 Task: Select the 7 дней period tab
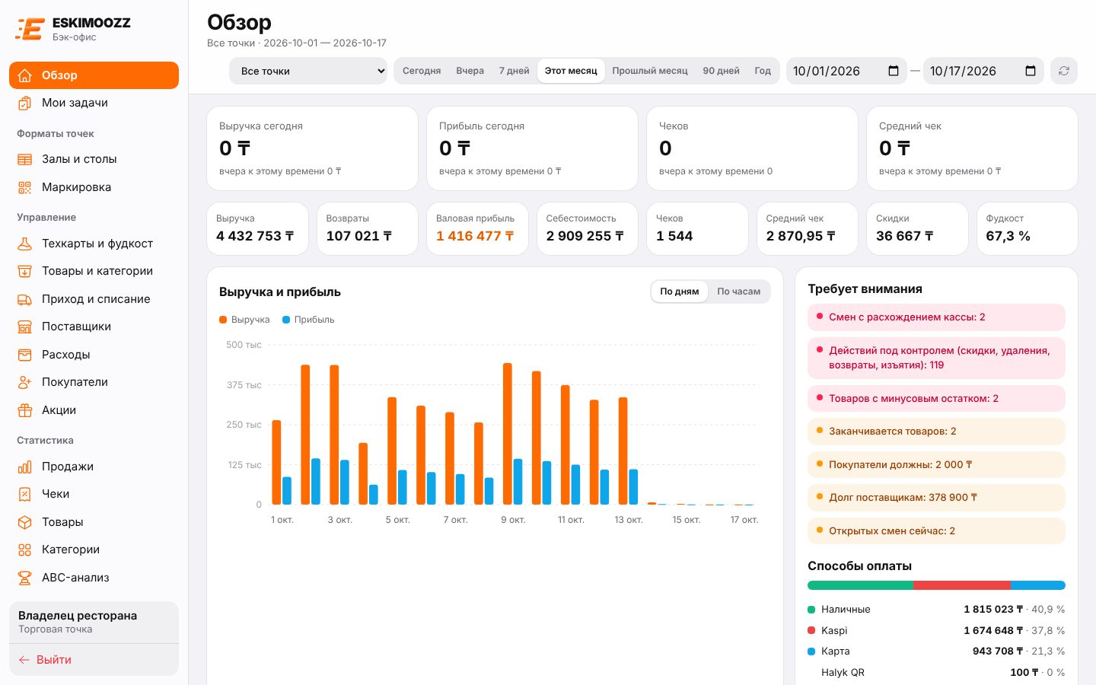515,71
